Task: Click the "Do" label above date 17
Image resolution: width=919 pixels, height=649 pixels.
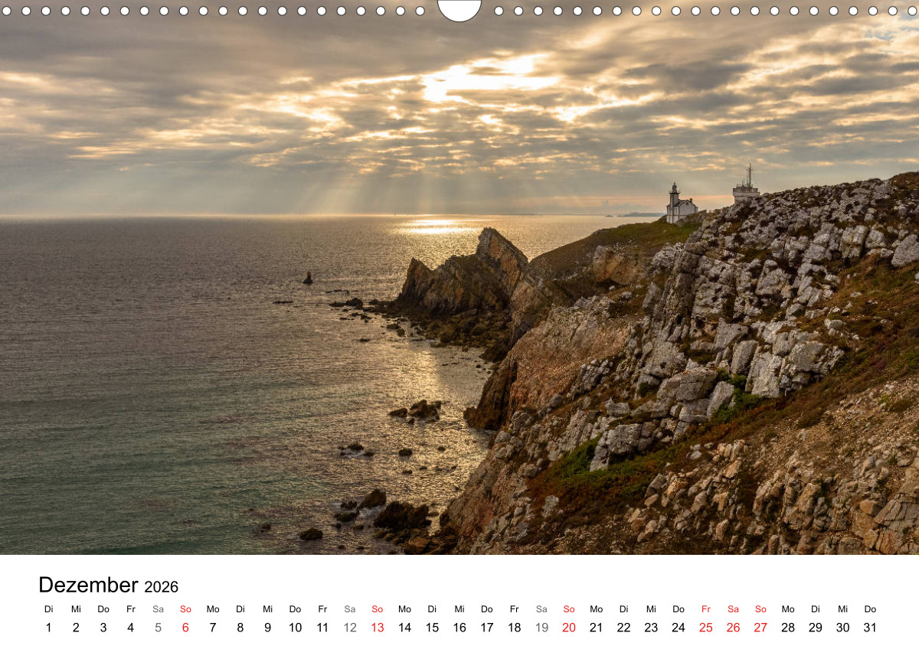Action: tap(487, 609)
